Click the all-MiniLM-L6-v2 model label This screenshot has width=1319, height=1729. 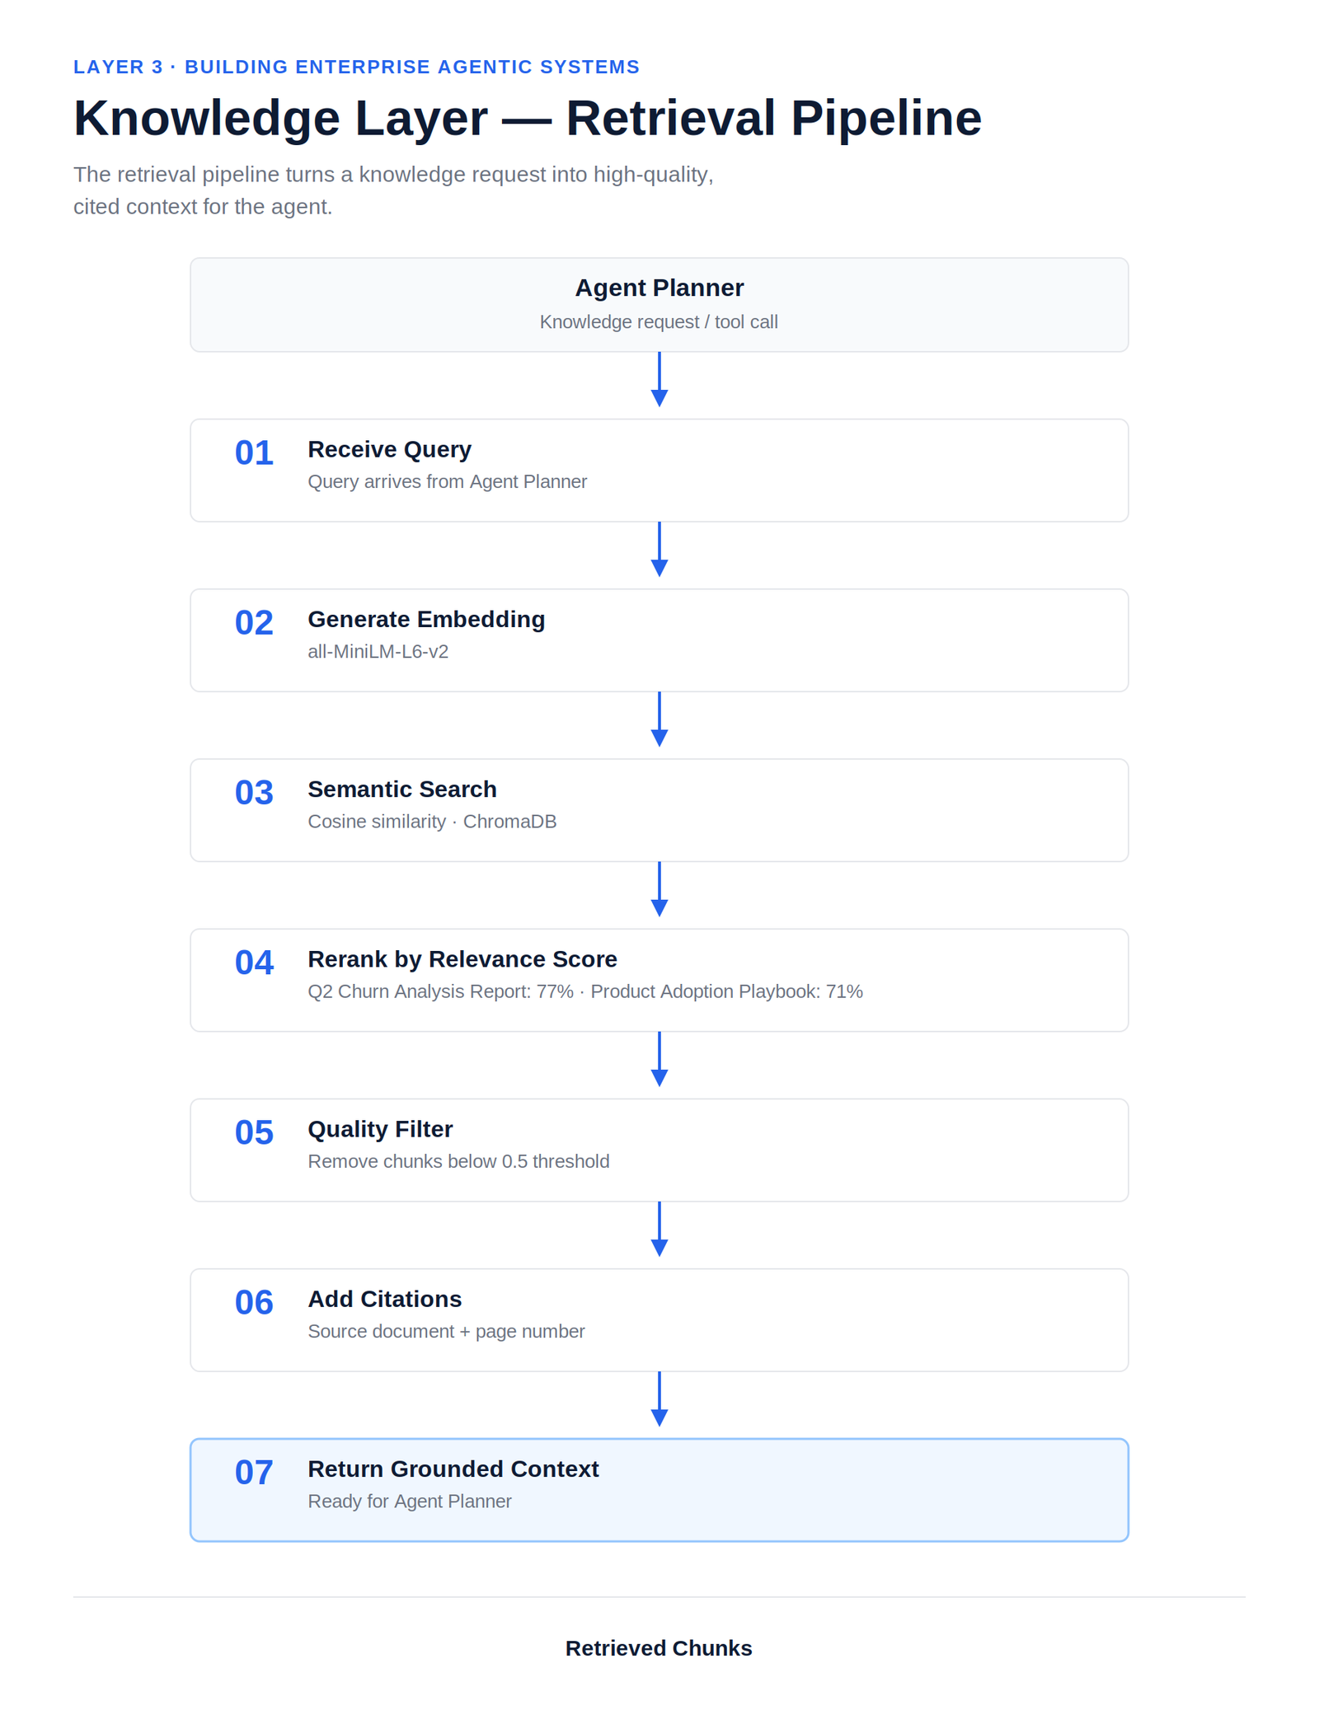tap(378, 651)
